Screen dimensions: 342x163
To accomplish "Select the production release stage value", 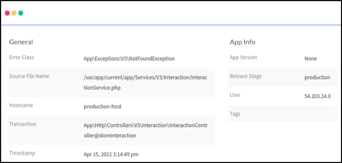I will click(317, 78).
